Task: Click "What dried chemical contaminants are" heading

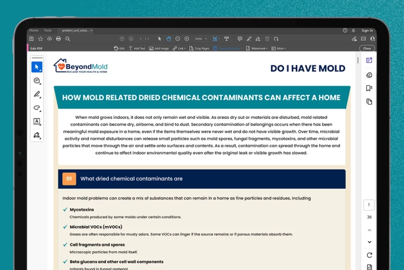Action: (131, 179)
